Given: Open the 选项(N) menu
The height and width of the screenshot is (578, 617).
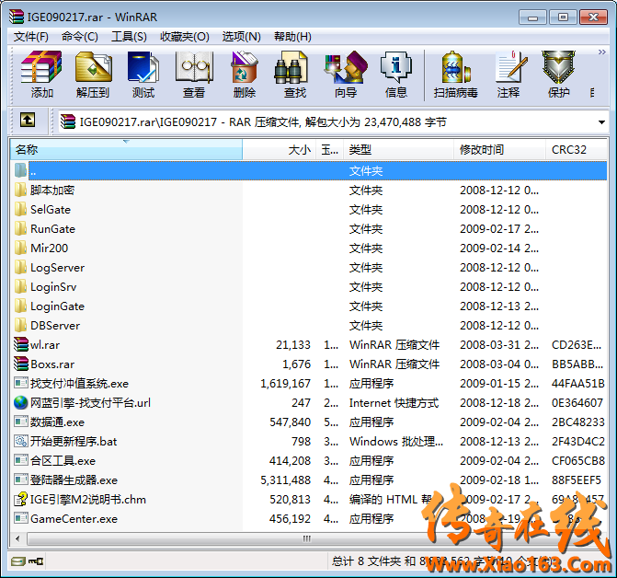Looking at the screenshot, I should pyautogui.click(x=241, y=37).
